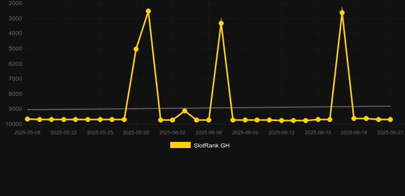Screen dimensions: 405x196
Task: Click the gray trend line's right end
Action: 390,106
